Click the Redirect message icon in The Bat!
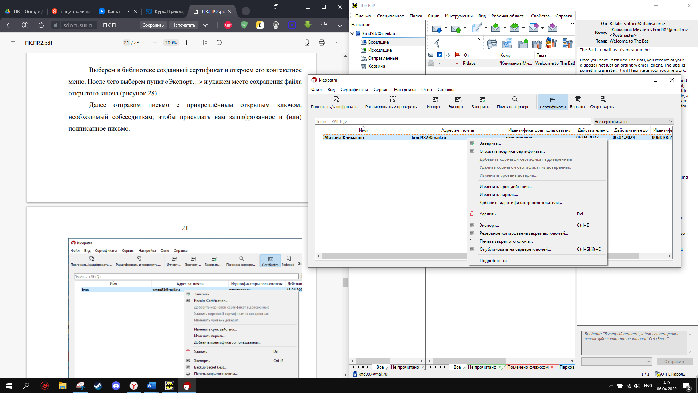698x393 pixels. pos(552,28)
